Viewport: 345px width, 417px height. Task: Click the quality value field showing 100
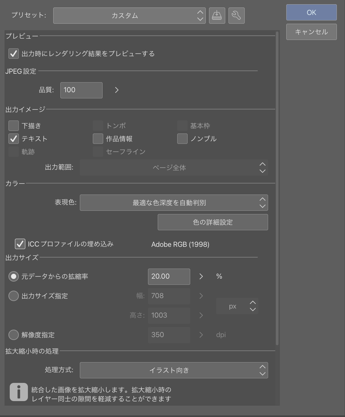coord(81,90)
